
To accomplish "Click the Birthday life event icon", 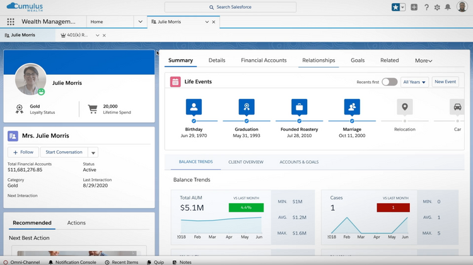I will pyautogui.click(x=194, y=106).
